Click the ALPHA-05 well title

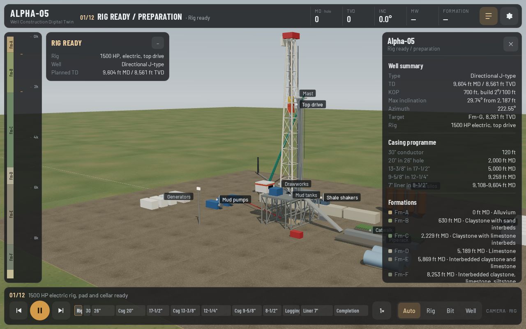[30, 13]
